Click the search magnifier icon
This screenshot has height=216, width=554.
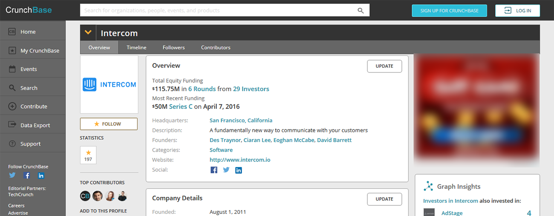click(361, 11)
